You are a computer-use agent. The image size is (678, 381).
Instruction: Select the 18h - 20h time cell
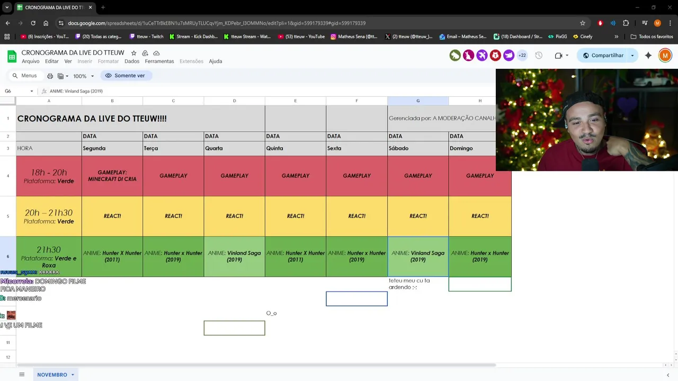[x=49, y=176]
